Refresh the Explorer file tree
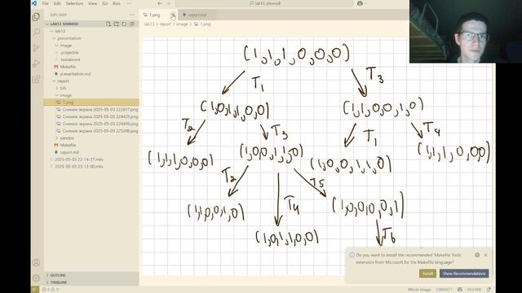This screenshot has width=522, height=293. (124, 24)
